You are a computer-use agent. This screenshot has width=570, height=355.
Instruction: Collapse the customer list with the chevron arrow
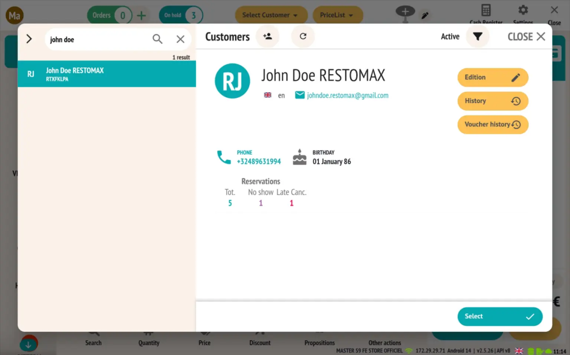click(29, 38)
